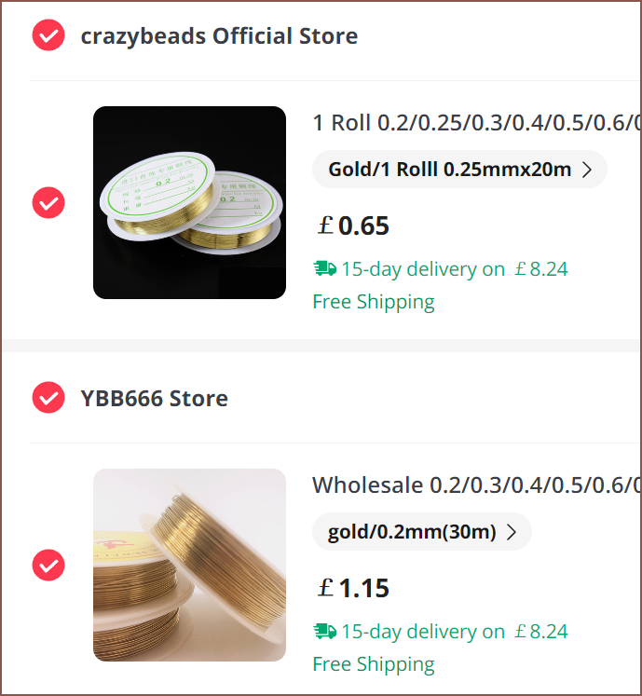
Task: Open the crazybeads Official Store page
Action: [219, 36]
